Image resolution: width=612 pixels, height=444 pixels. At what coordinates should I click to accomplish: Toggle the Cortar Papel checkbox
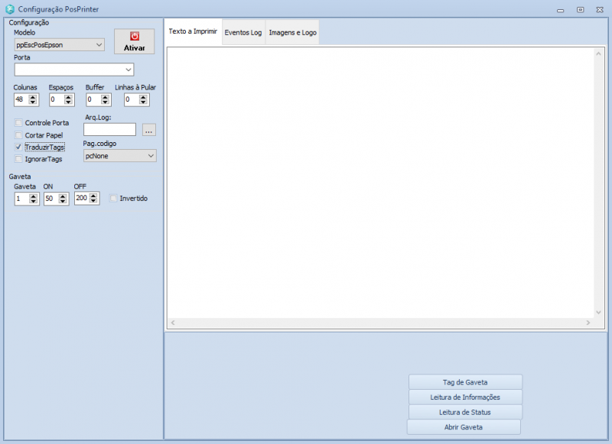point(18,135)
